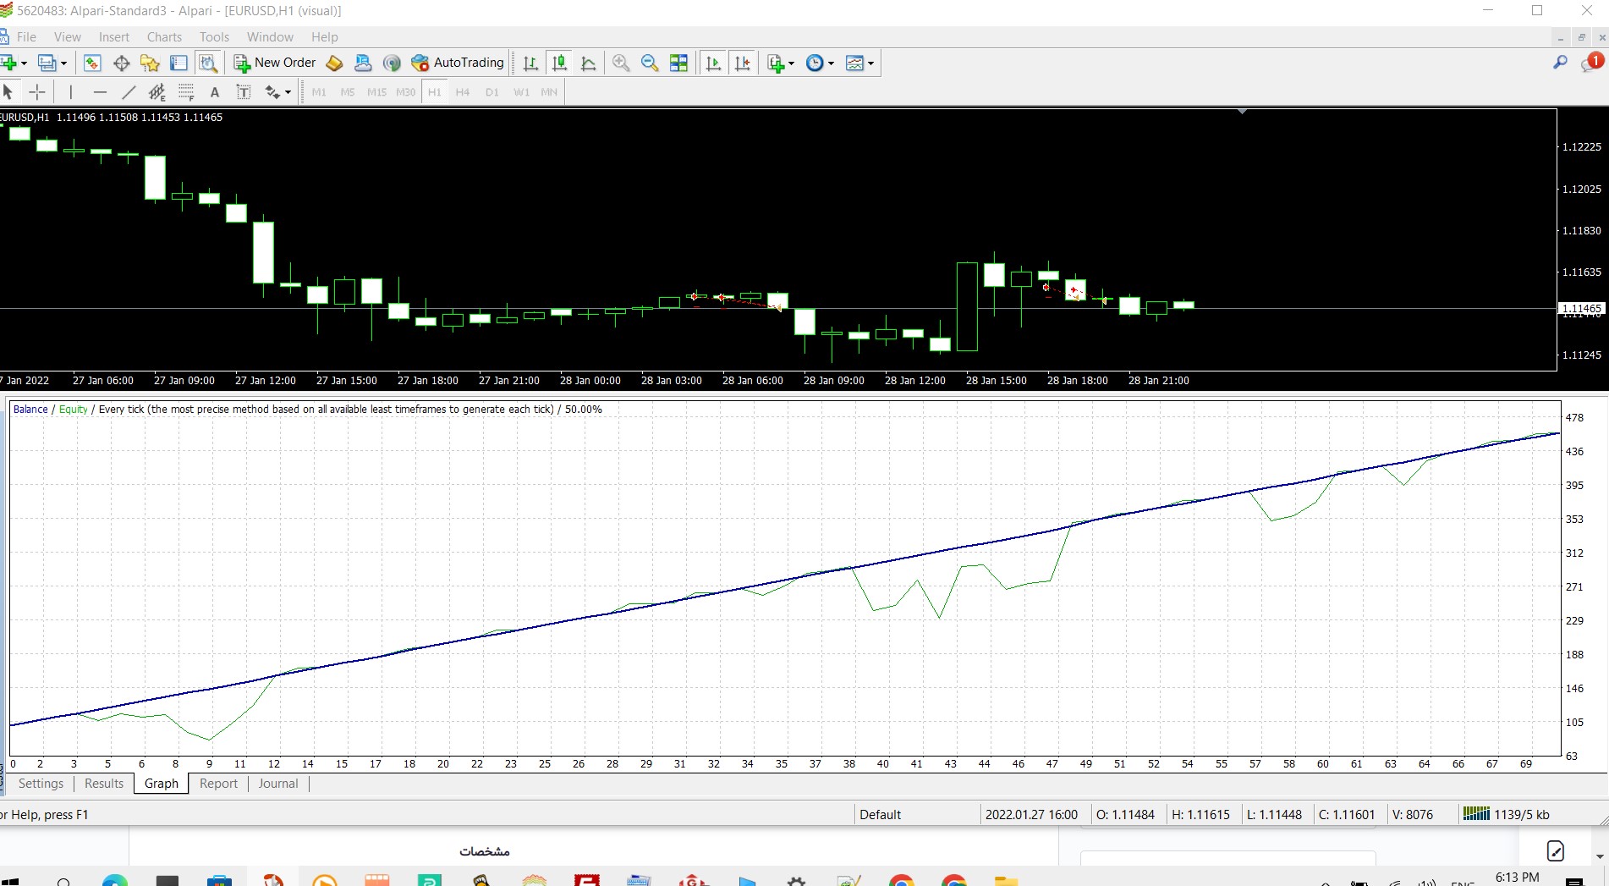Open the Navigator favorites icon
Image resolution: width=1609 pixels, height=886 pixels.
pos(150,63)
